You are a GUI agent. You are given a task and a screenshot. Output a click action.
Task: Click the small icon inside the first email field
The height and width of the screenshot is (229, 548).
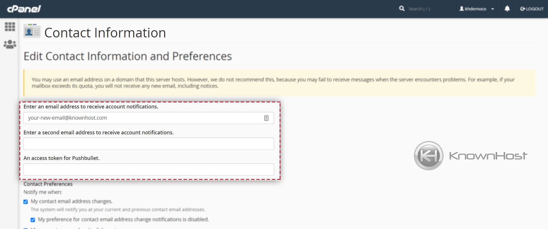pyautogui.click(x=266, y=118)
